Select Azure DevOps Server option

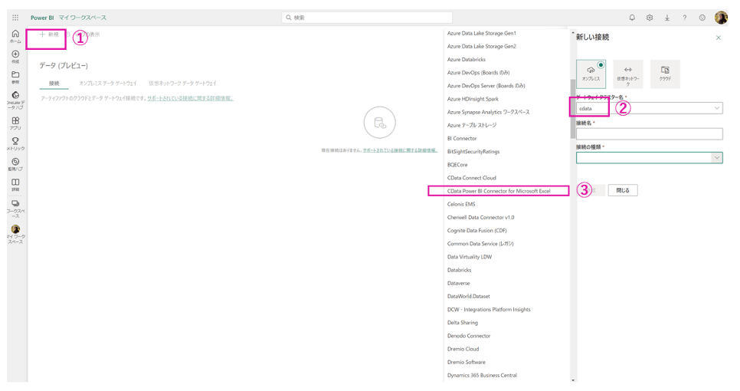pyautogui.click(x=486, y=86)
